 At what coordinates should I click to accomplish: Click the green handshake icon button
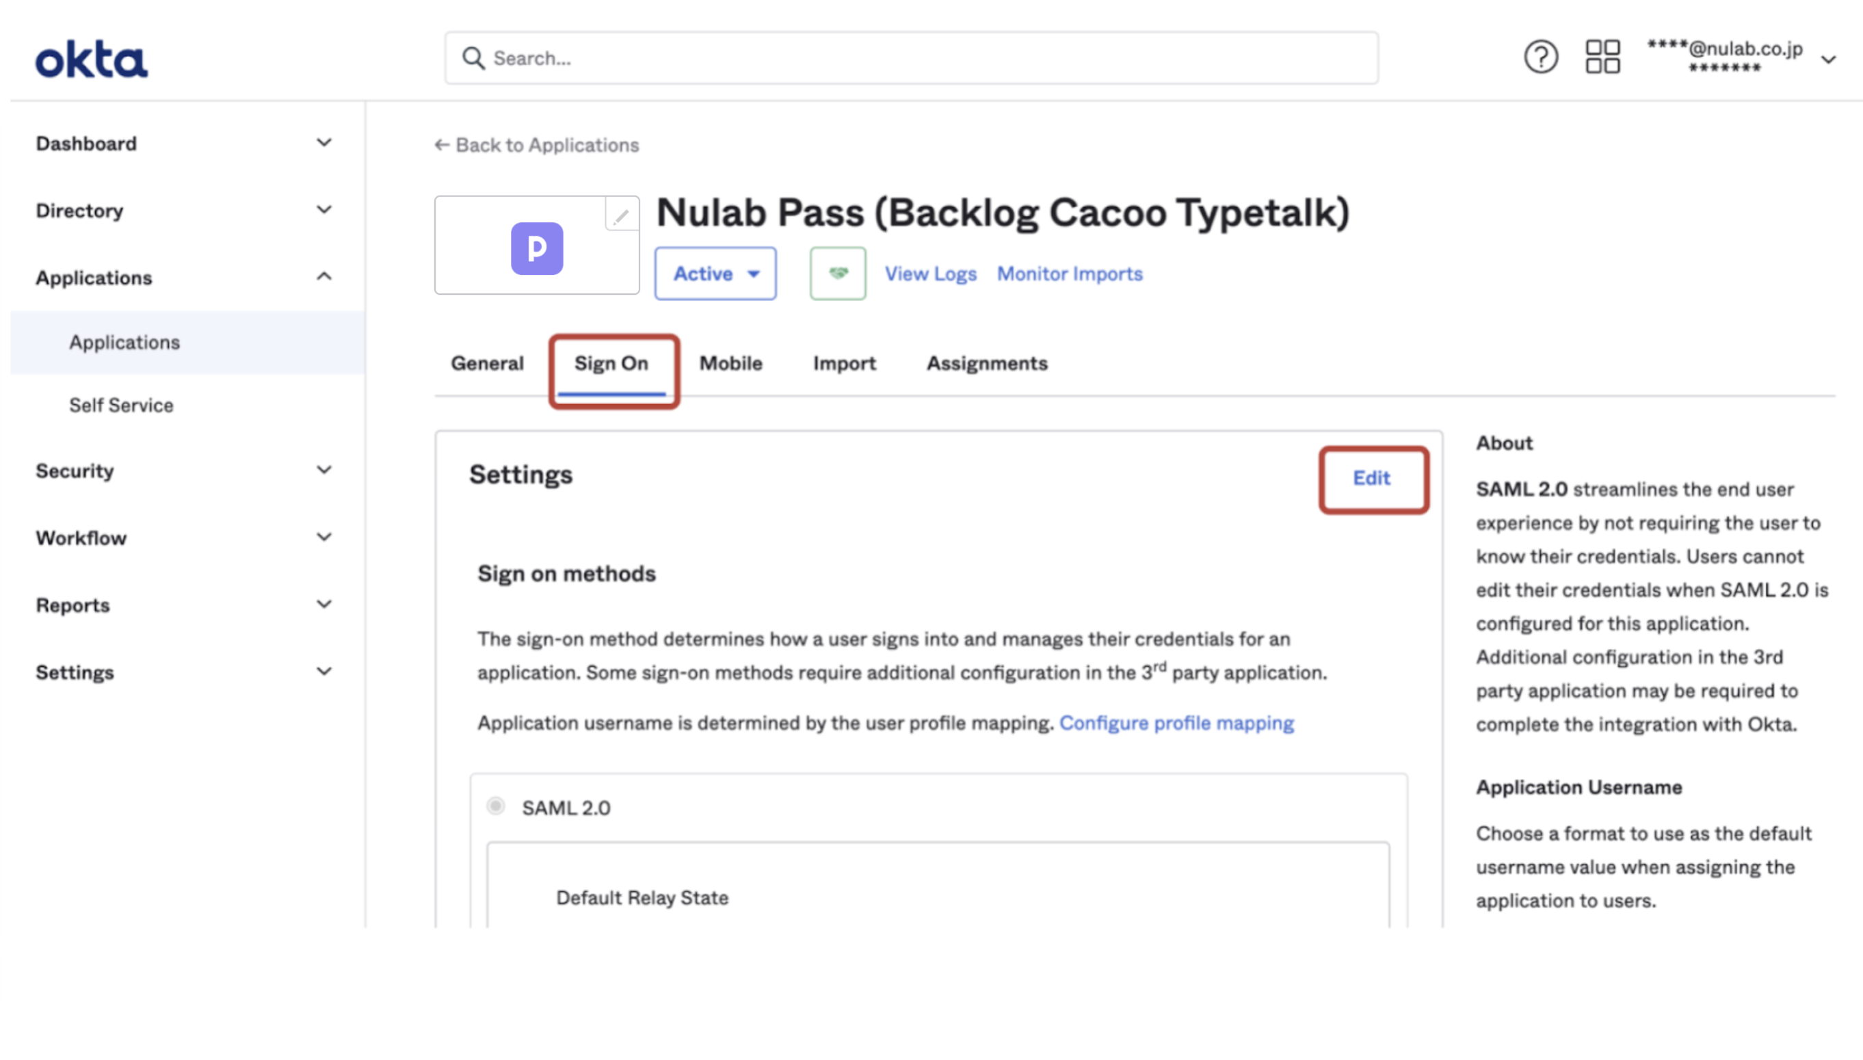pyautogui.click(x=837, y=274)
